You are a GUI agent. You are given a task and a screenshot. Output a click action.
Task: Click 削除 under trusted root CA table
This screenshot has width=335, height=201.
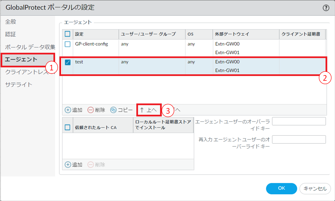[96, 165]
